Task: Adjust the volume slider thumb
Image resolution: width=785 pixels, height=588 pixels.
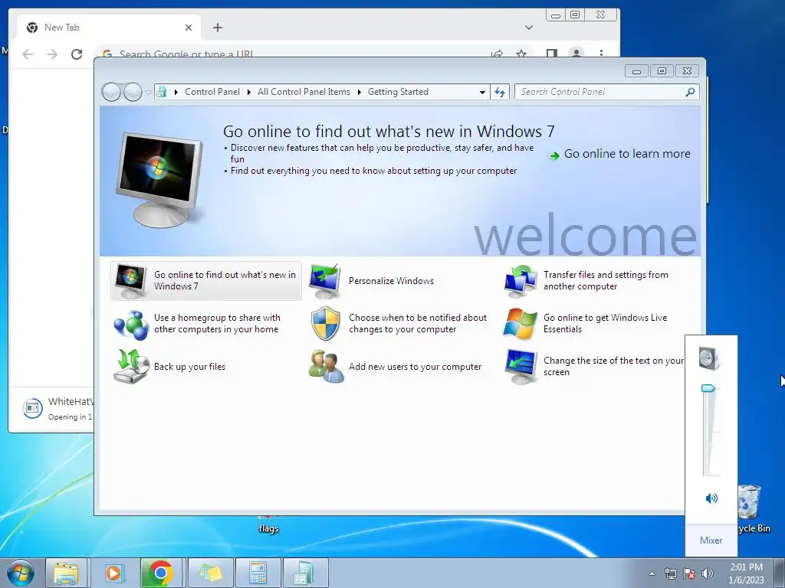Action: pyautogui.click(x=708, y=388)
